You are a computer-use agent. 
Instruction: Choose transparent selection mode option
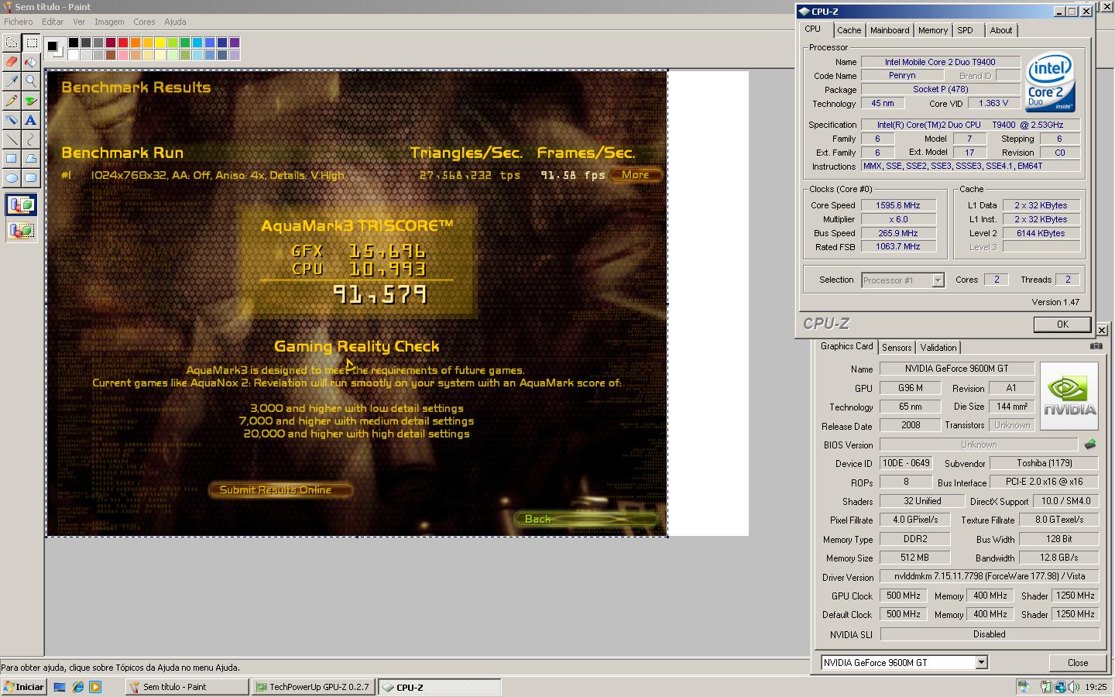[21, 230]
